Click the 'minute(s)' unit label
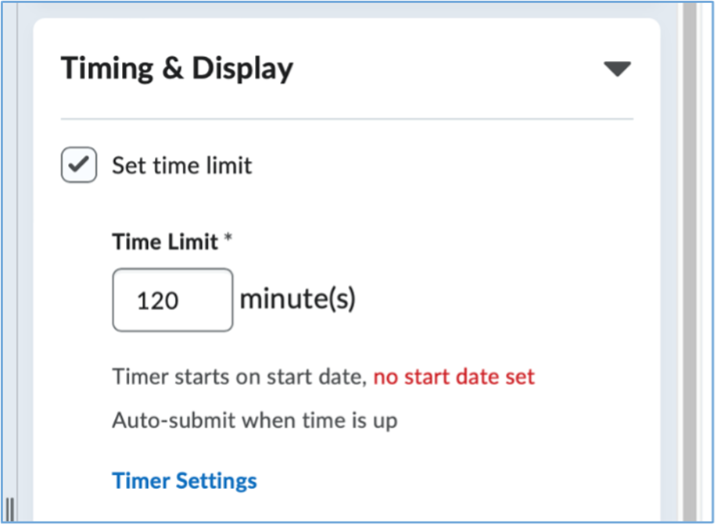This screenshot has height=528, width=717. [x=297, y=299]
